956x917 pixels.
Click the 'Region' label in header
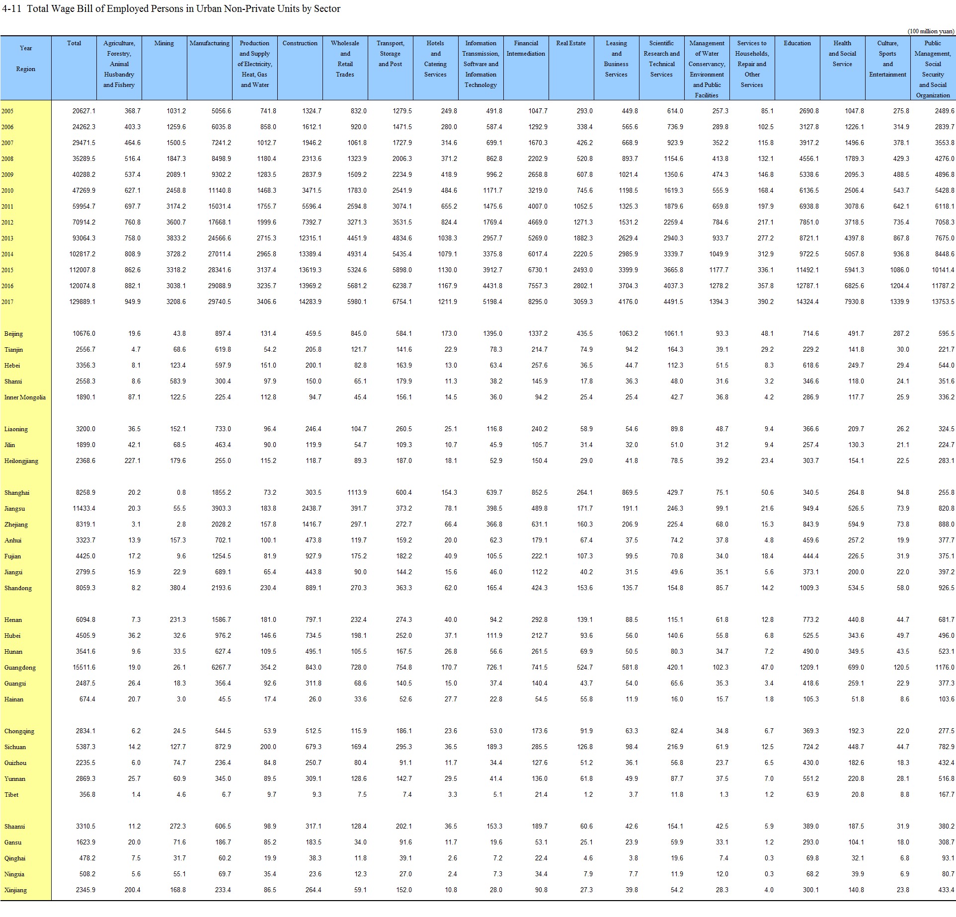tap(26, 69)
